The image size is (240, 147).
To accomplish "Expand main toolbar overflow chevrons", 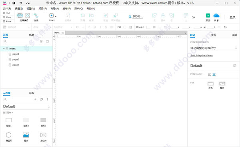I will (194, 17).
